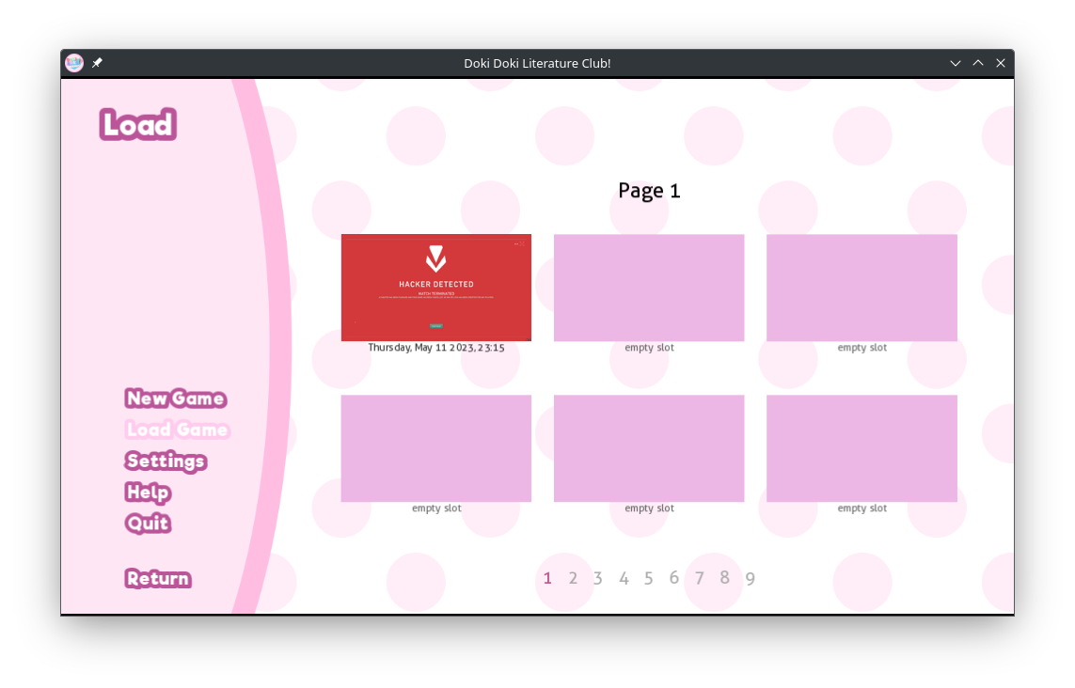The height and width of the screenshot is (688, 1075).
Task: Start a New Game
Action: [175, 399]
